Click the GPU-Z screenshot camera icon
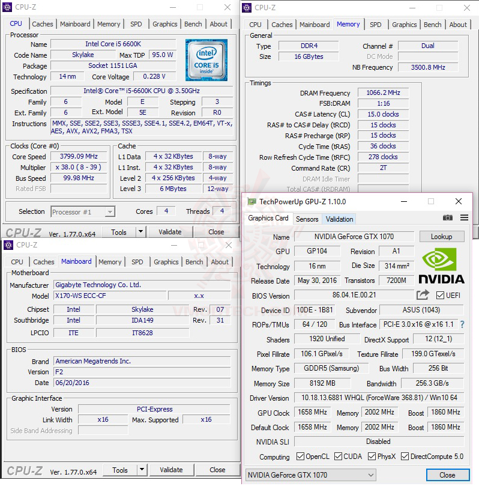Screen dimensions: 479x486 pos(447,218)
